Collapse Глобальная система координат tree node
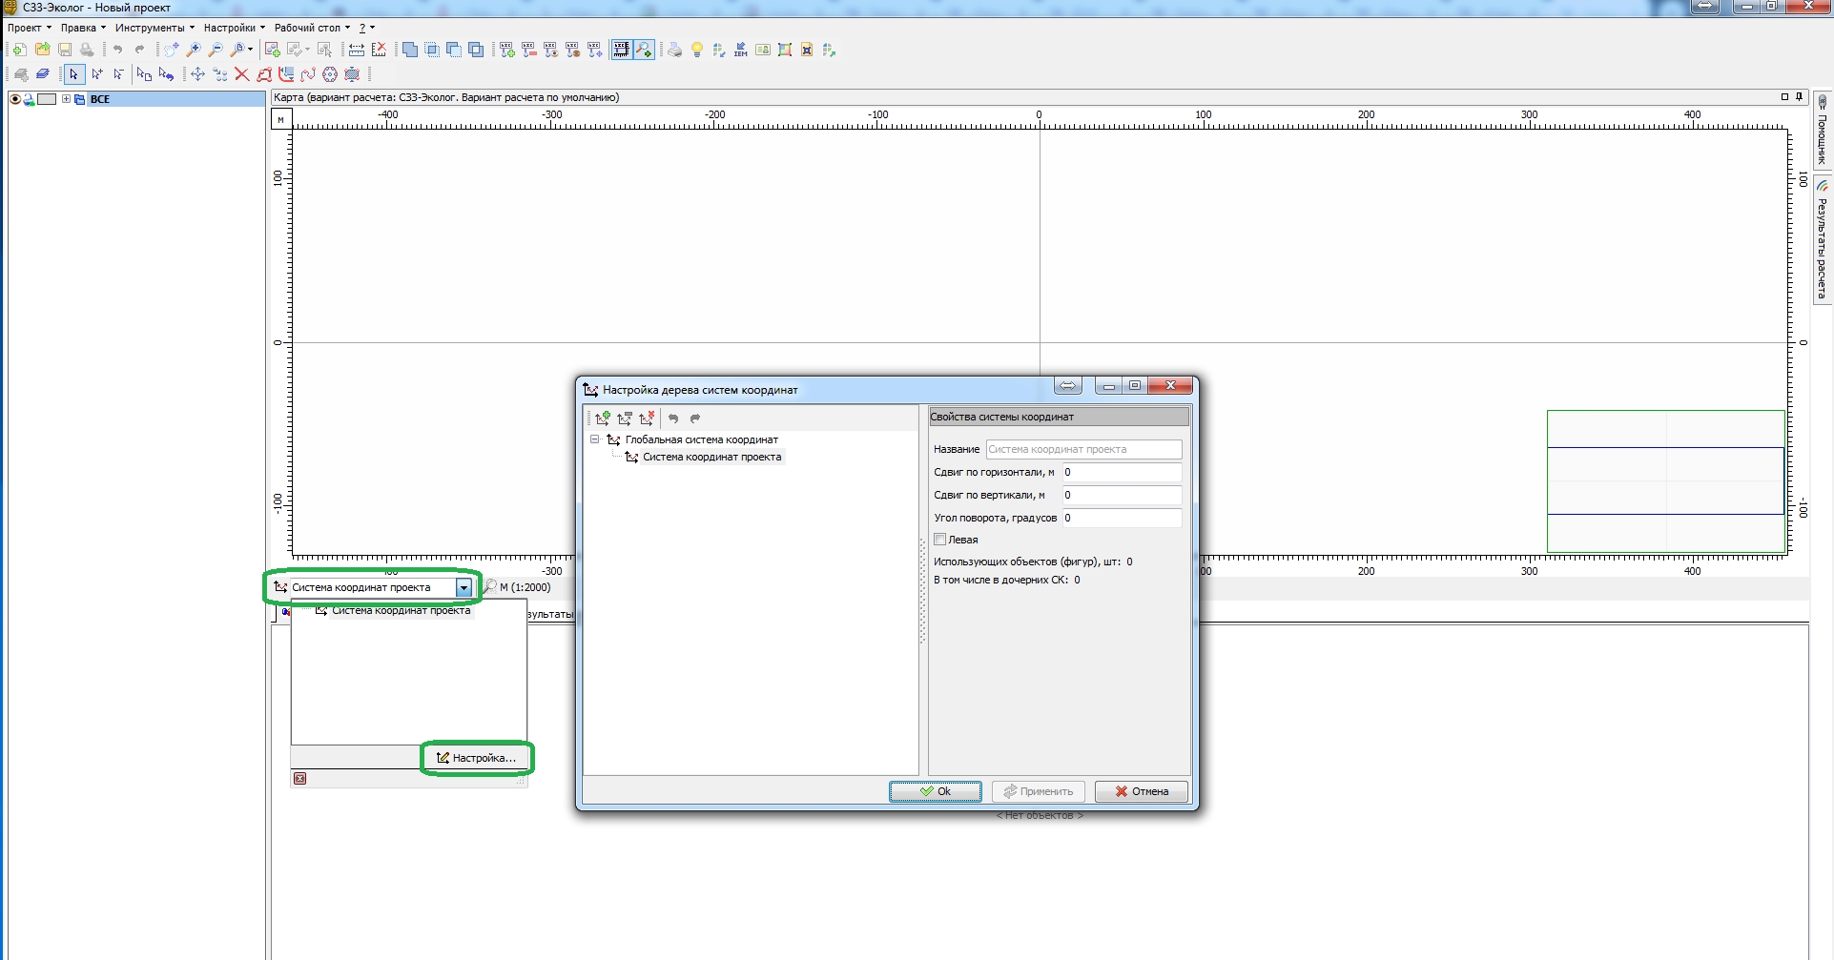1834x960 pixels. pos(595,439)
